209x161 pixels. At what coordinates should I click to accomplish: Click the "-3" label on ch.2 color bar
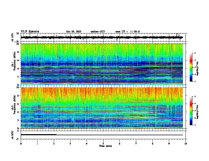click(x=195, y=97)
